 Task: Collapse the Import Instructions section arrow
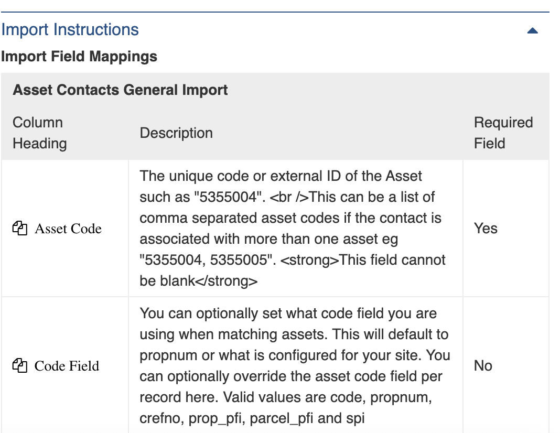click(x=532, y=30)
